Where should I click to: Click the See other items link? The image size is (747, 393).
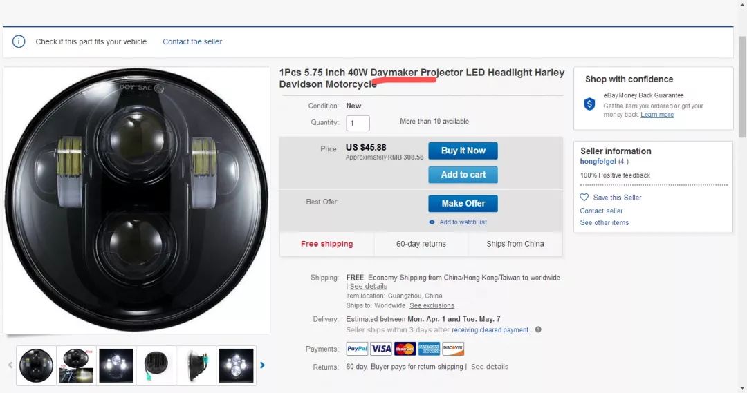point(605,222)
